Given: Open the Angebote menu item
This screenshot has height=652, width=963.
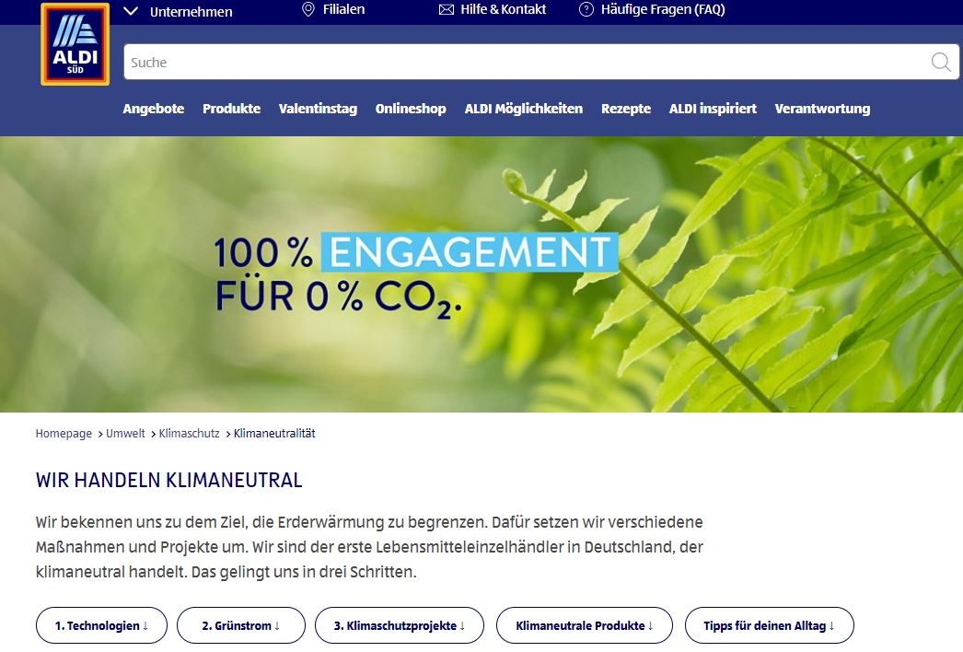Looking at the screenshot, I should pyautogui.click(x=153, y=108).
